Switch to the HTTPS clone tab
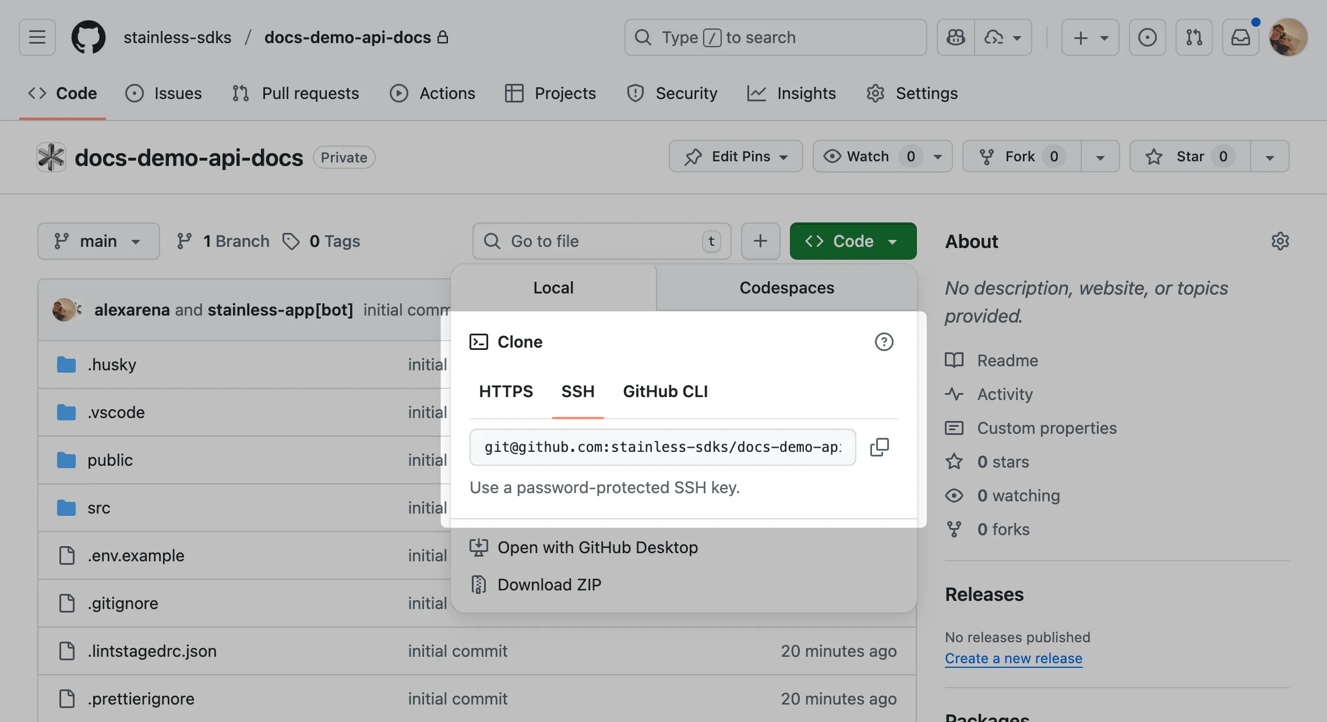Screen dimensions: 1327x722 point(505,391)
